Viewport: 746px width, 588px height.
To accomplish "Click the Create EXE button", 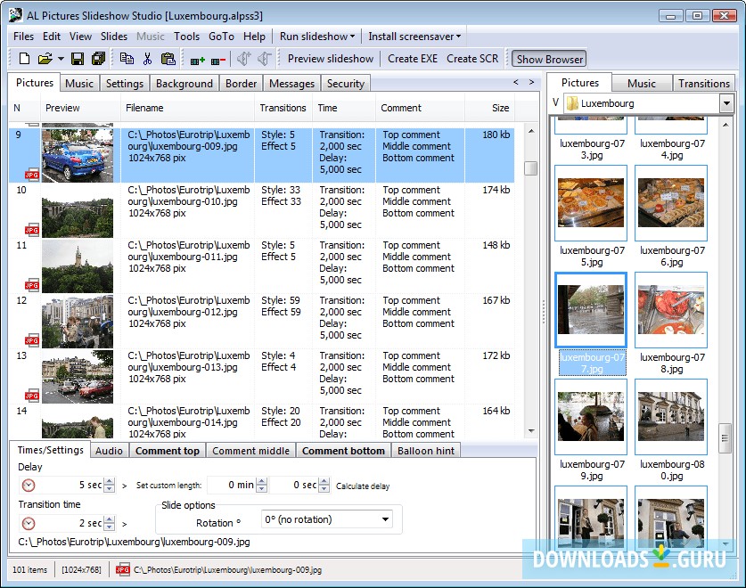I will (x=413, y=59).
